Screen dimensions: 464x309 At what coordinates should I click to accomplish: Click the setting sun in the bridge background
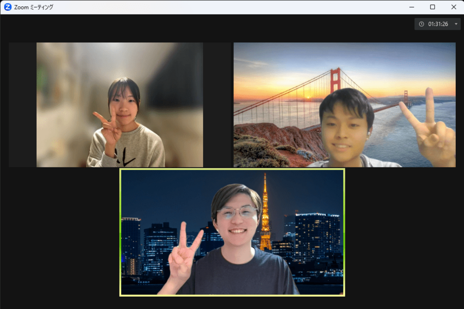(309, 96)
